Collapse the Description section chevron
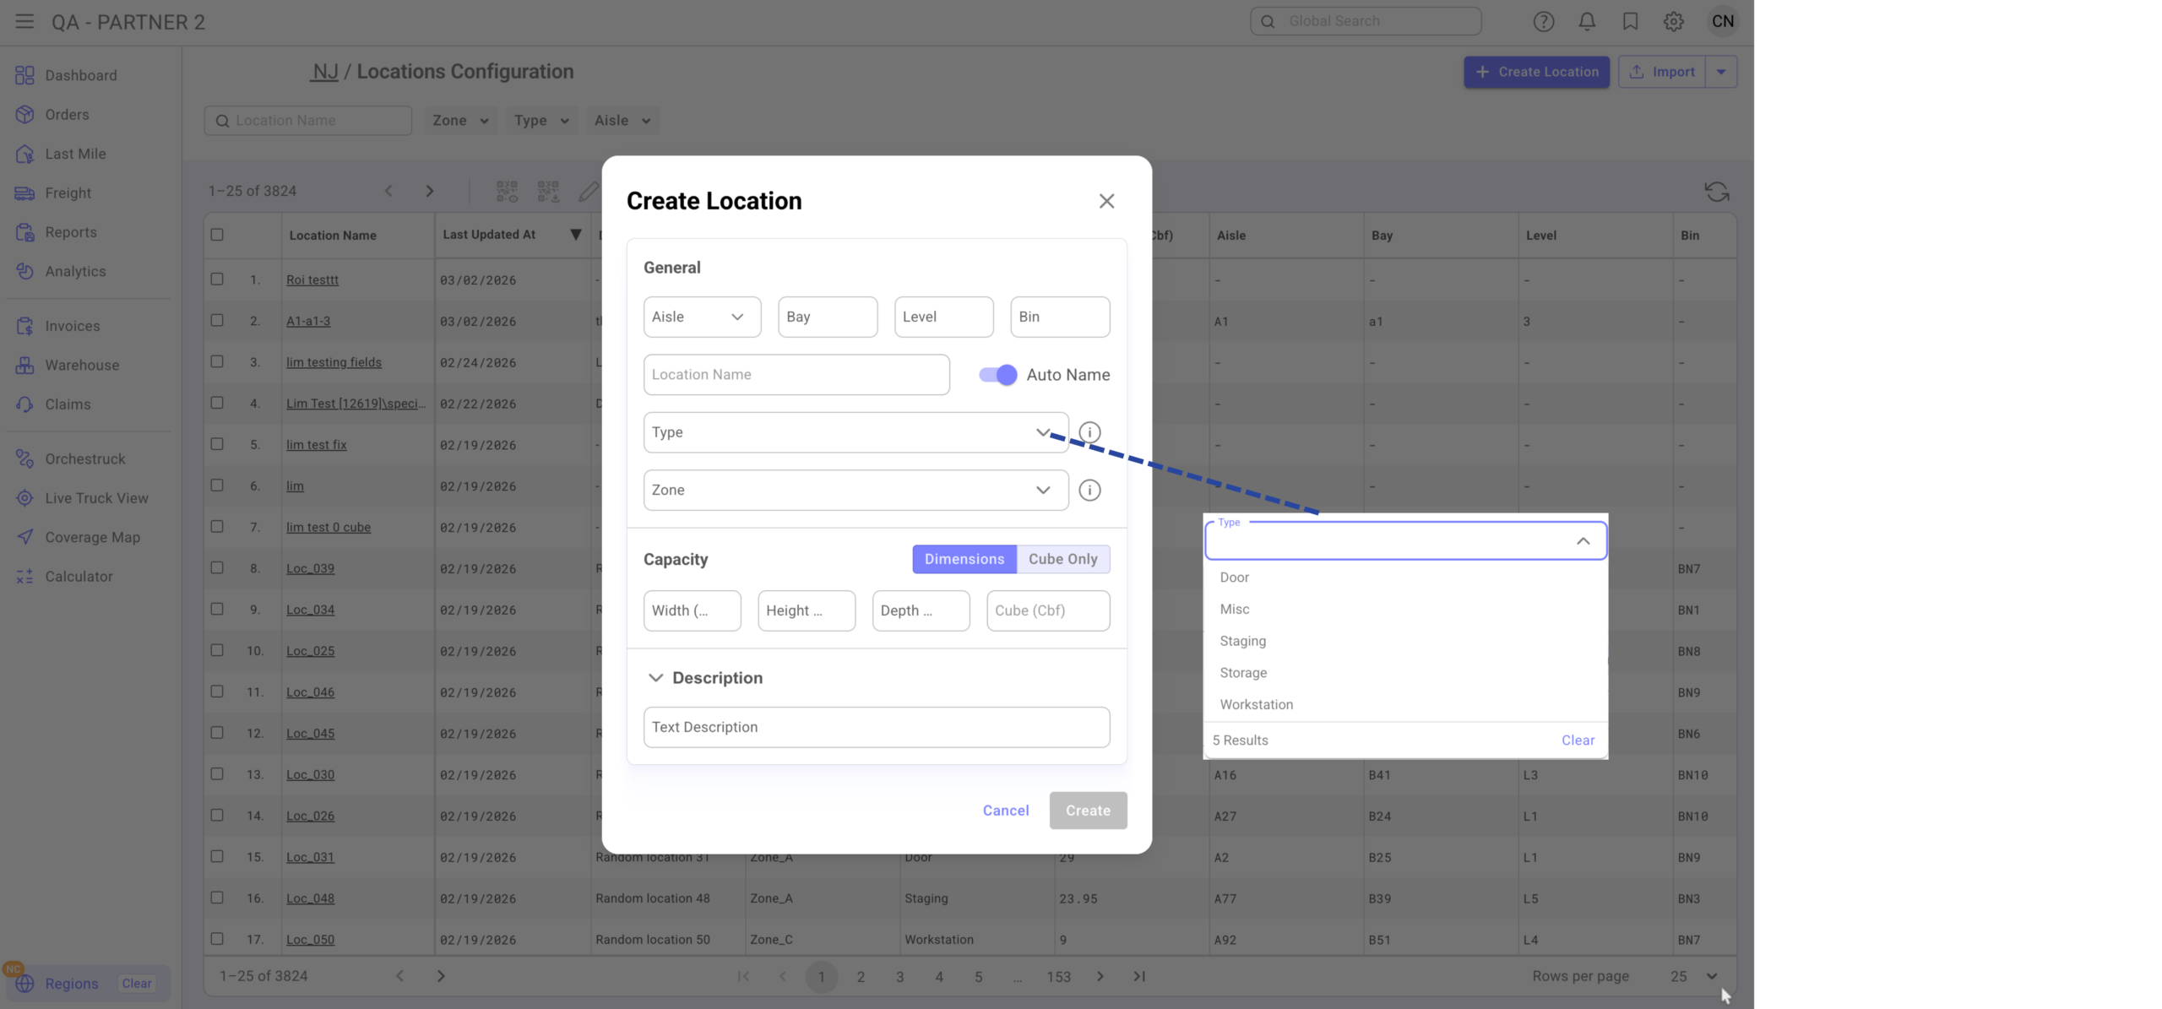Screen dimensions: 2162x1009 655,678
